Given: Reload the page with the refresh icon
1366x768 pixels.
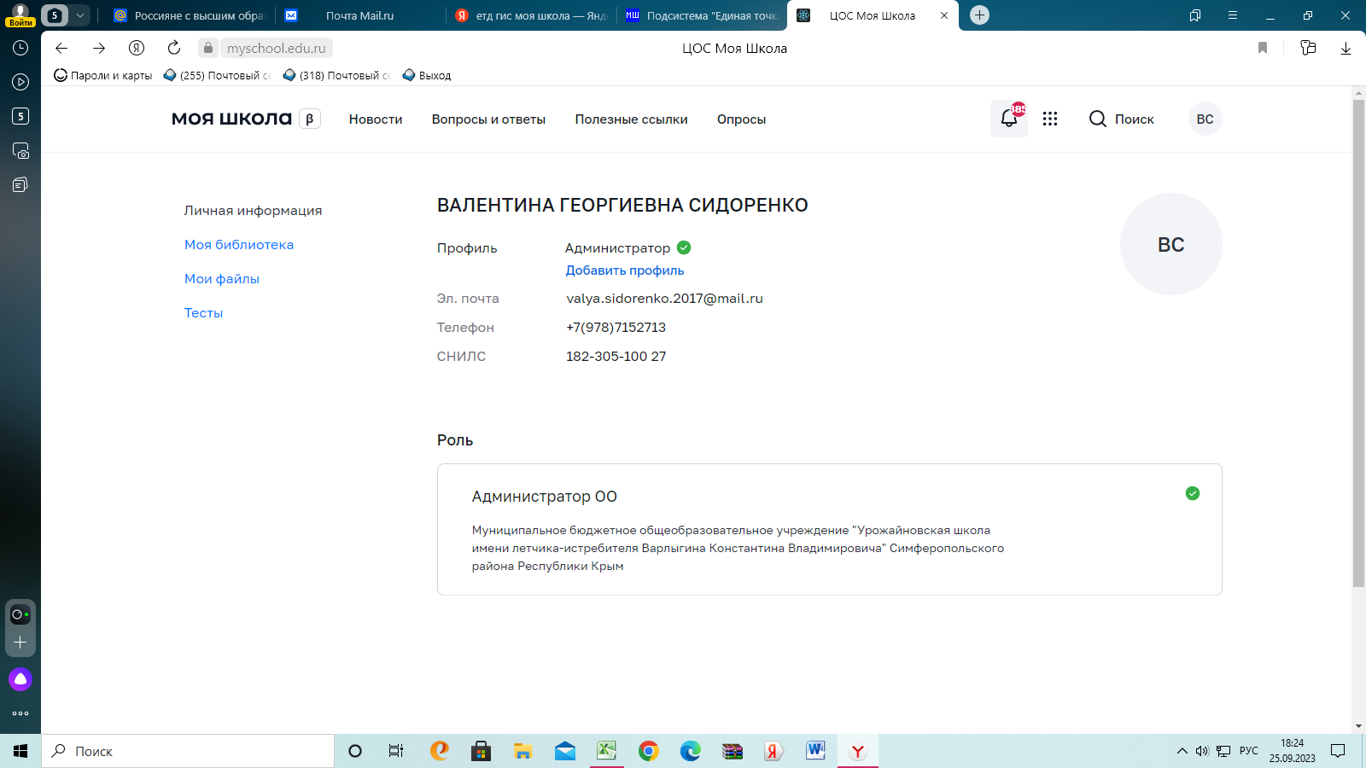Looking at the screenshot, I should pyautogui.click(x=174, y=48).
